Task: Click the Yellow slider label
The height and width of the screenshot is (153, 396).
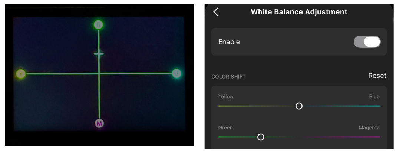Action: pos(226,97)
